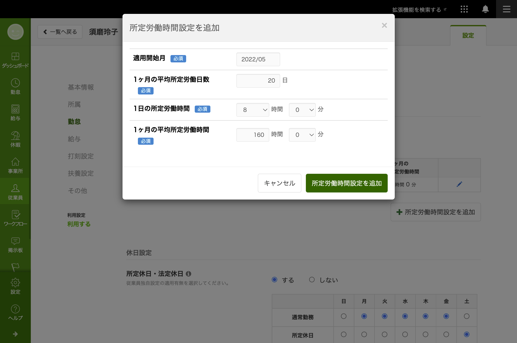Screen dimensions: 517x343
Task: Open the 勤怠 section in employee menu
Action: pos(74,121)
